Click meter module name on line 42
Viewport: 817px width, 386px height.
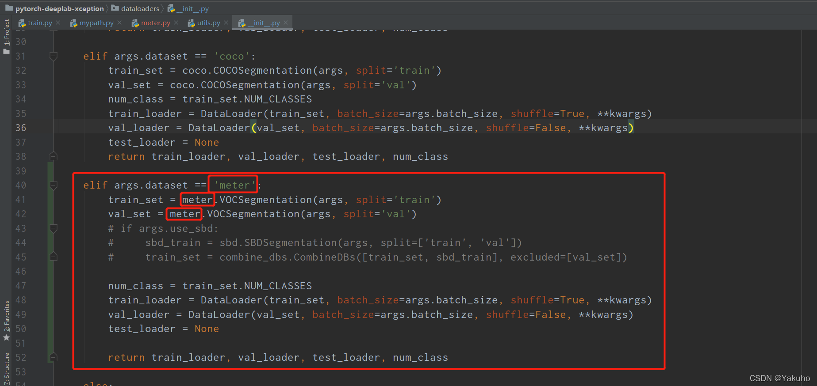point(185,214)
